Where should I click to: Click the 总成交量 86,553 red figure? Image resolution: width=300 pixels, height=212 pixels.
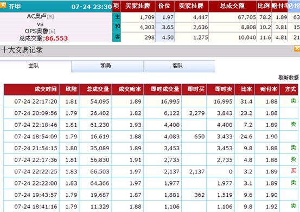point(56,38)
